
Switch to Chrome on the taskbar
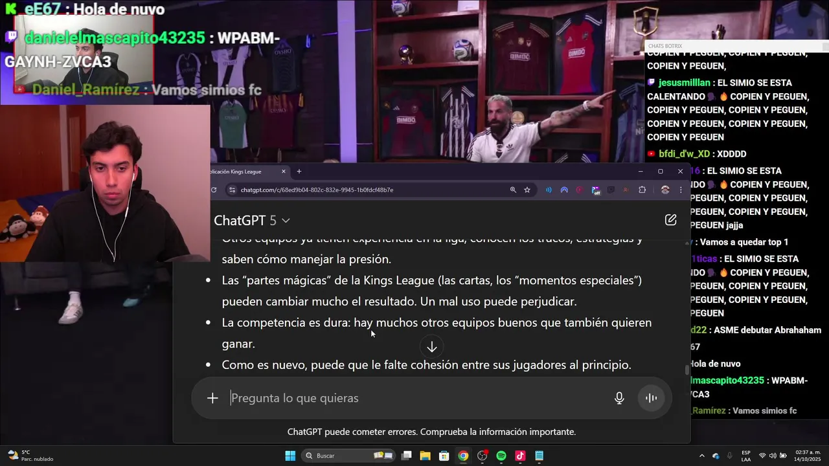[463, 456]
